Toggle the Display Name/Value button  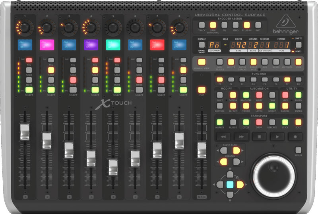tap(202, 45)
